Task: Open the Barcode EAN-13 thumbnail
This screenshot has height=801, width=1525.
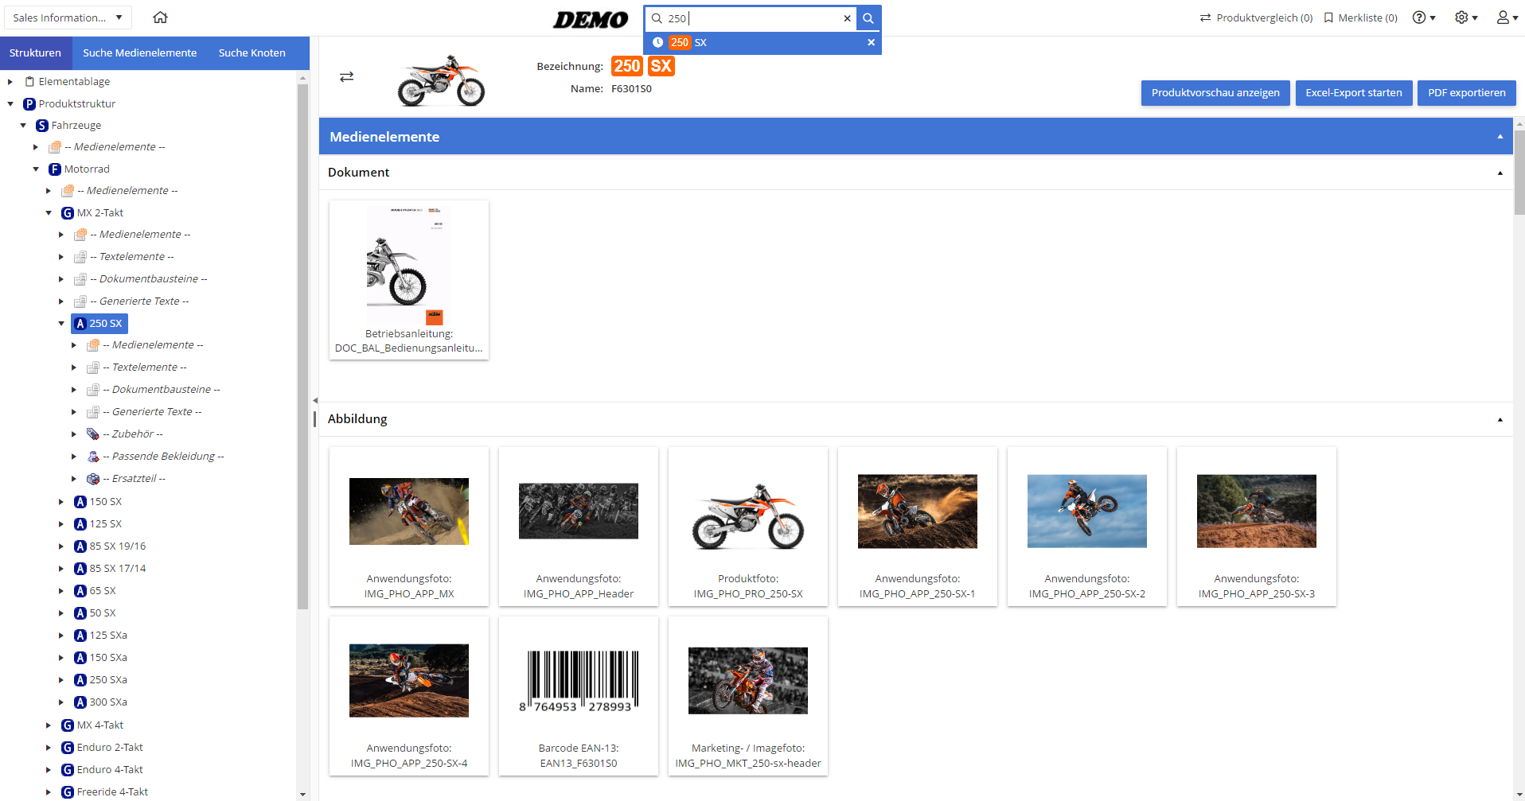Action: [x=579, y=696]
